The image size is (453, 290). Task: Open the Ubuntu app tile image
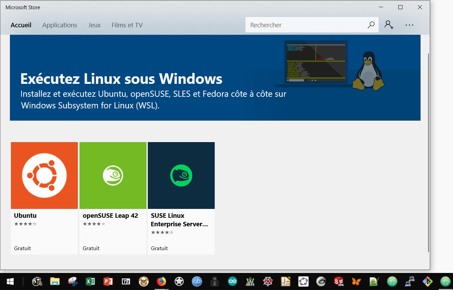point(44,175)
